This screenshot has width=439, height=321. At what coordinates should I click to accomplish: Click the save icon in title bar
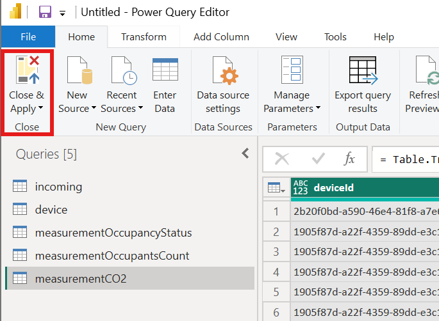point(45,12)
